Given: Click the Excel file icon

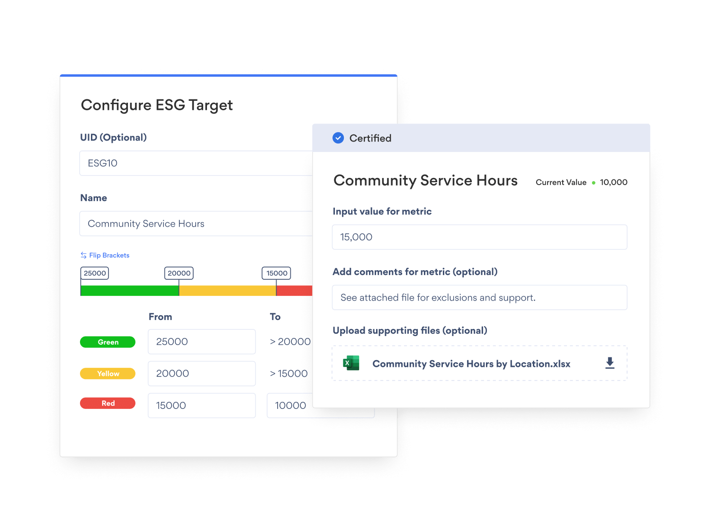Looking at the screenshot, I should (x=351, y=363).
